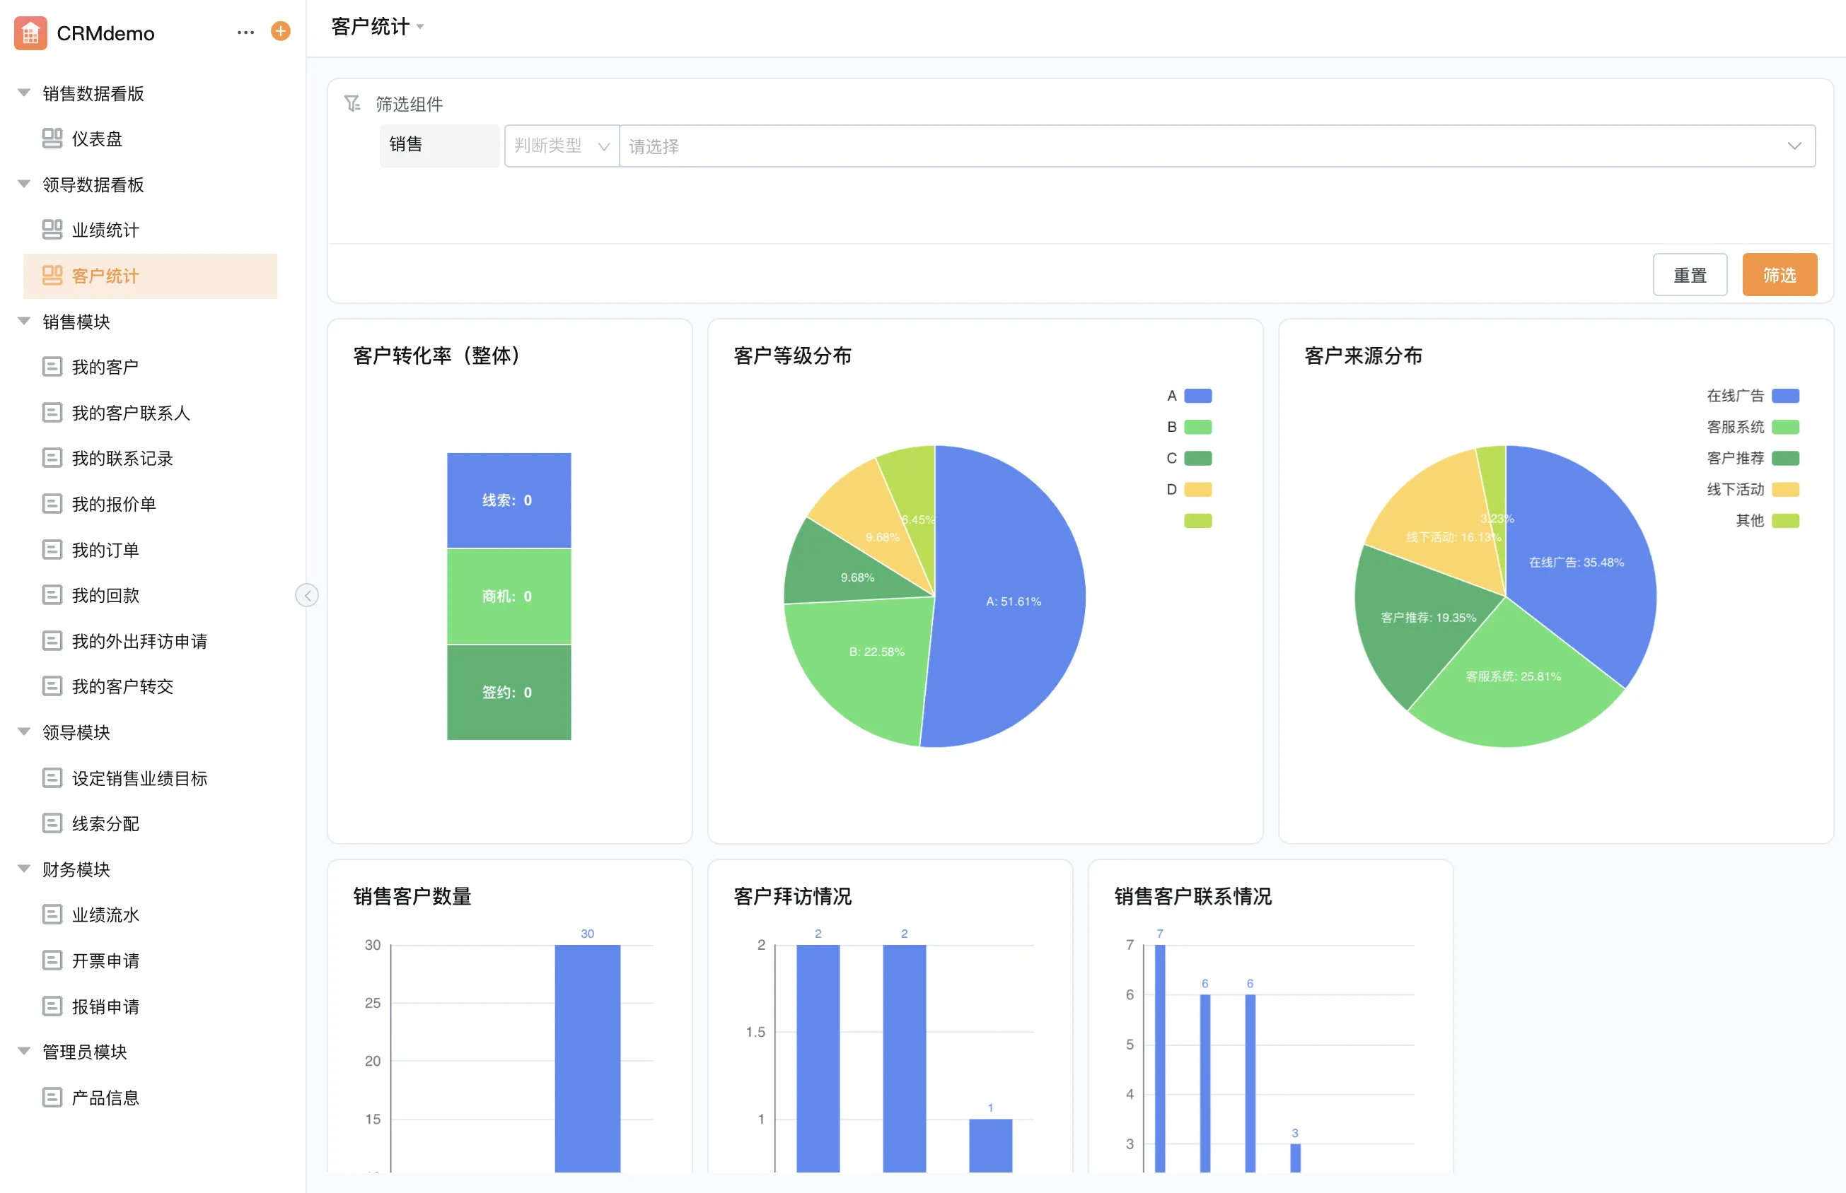Collapse sidebar with the arrow handle
1846x1193 pixels.
click(307, 595)
